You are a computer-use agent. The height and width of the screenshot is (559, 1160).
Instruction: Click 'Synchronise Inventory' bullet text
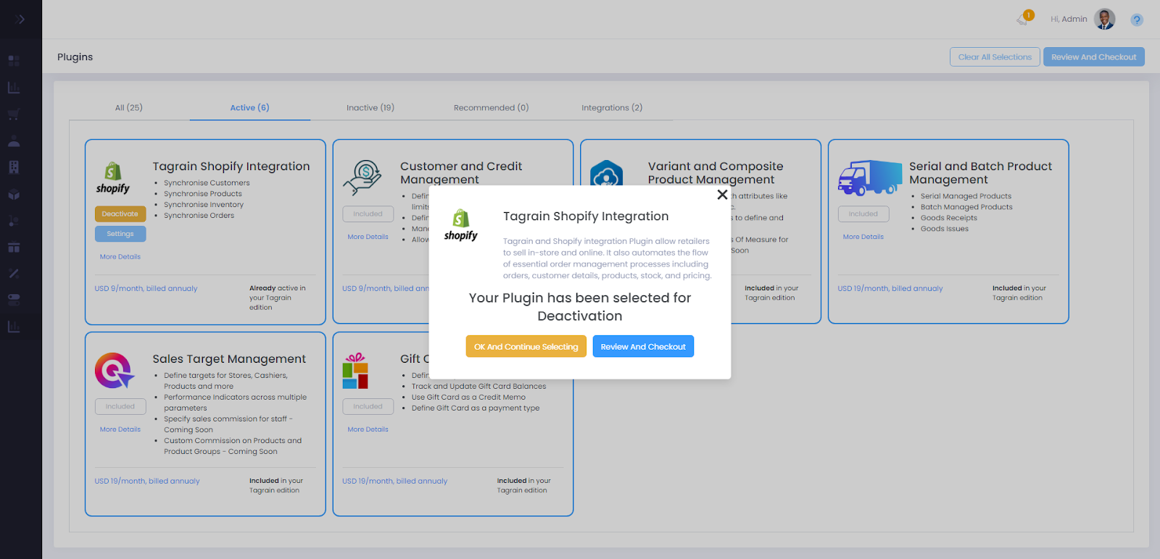[x=204, y=205]
